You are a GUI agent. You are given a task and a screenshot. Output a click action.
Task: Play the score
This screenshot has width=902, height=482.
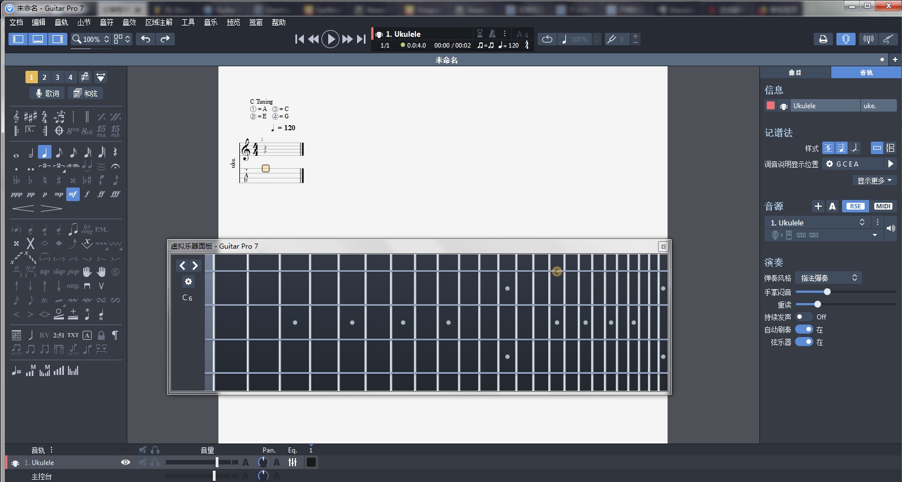tap(330, 39)
